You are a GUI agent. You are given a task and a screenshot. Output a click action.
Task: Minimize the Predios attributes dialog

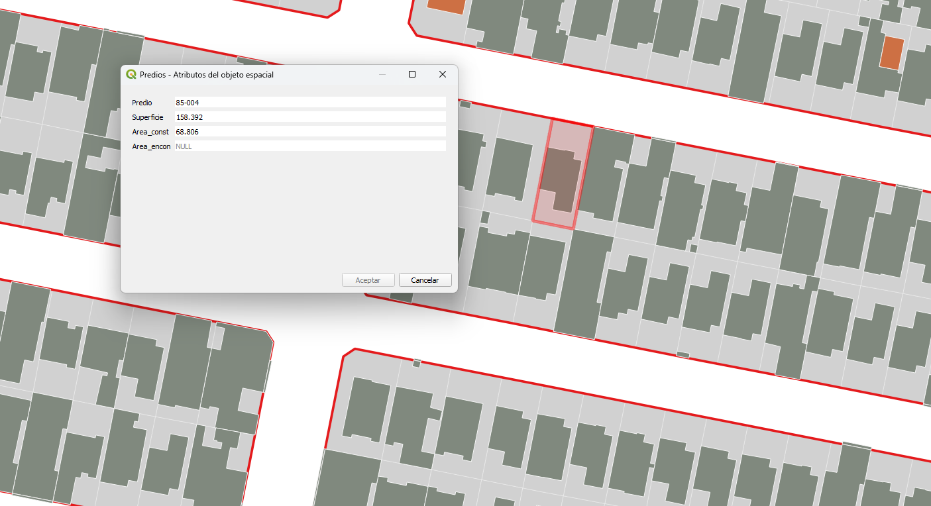[x=382, y=75]
